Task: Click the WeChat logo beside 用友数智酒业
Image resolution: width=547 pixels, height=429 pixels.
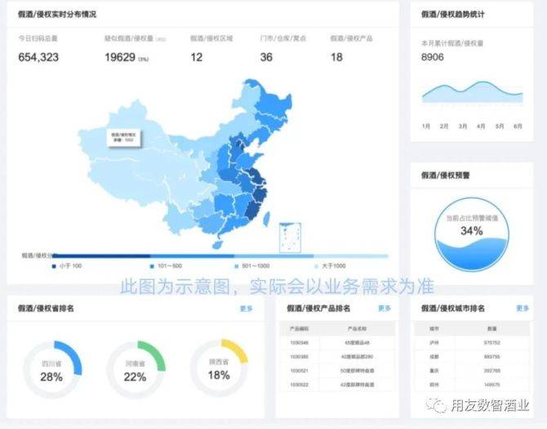Action: [x=440, y=405]
